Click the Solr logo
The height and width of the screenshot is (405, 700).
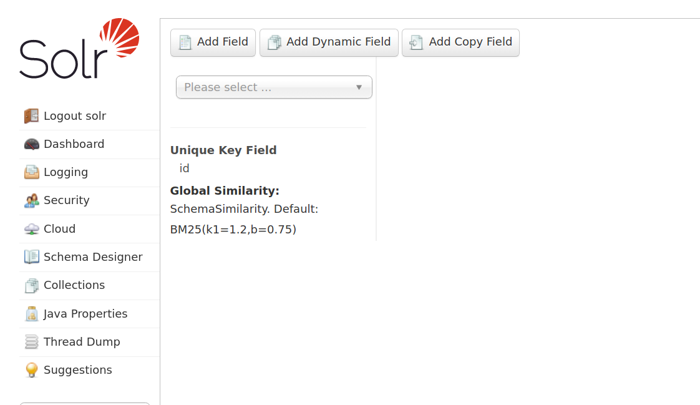(79, 49)
